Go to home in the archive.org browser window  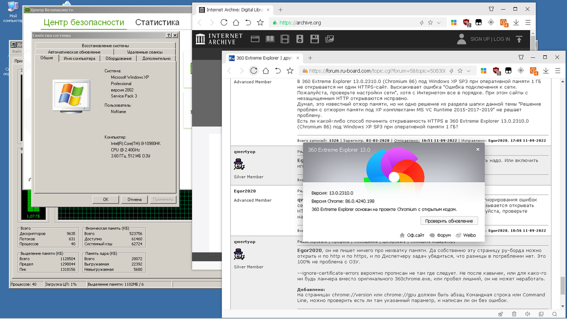click(x=236, y=22)
